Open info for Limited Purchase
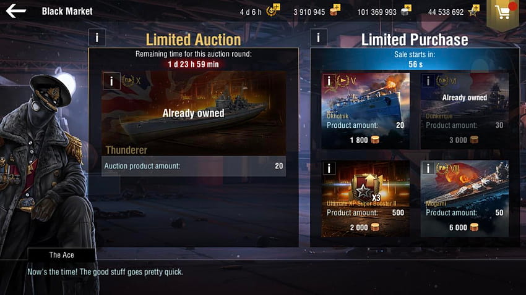This screenshot has height=295, width=526. (318, 37)
